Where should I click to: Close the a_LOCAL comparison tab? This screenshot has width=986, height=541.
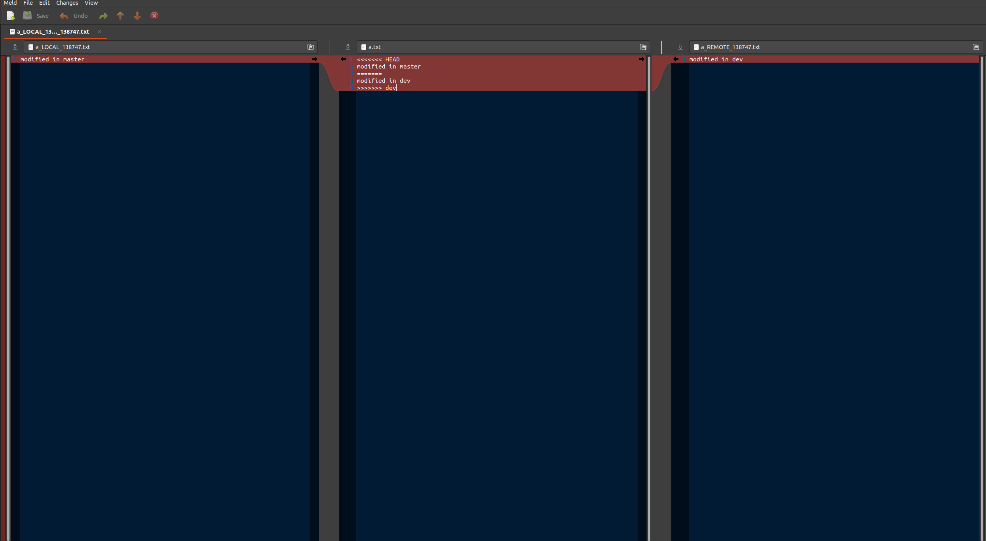point(99,32)
